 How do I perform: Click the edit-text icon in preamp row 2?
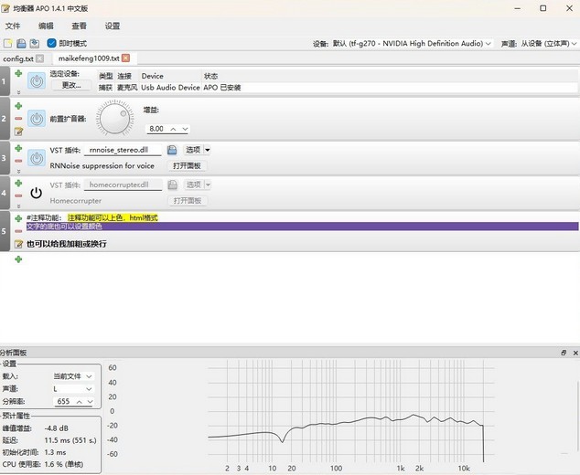click(18, 132)
